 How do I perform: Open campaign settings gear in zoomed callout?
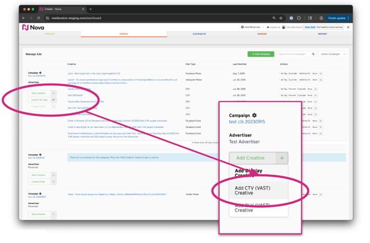pyautogui.click(x=254, y=115)
